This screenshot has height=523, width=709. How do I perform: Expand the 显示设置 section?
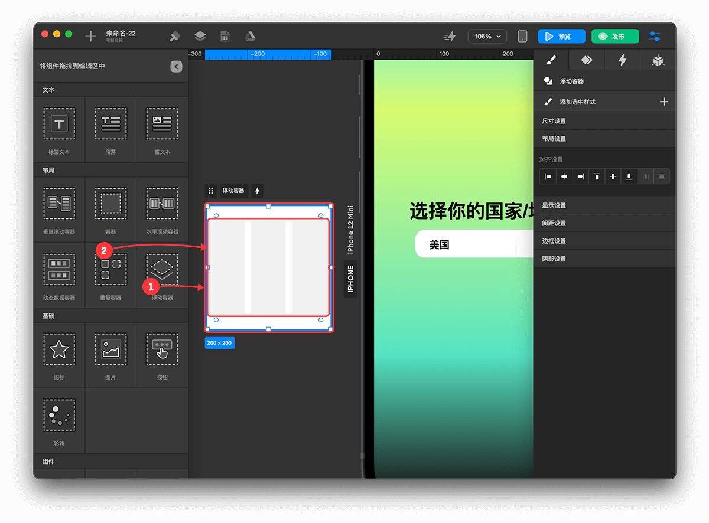[x=604, y=205]
